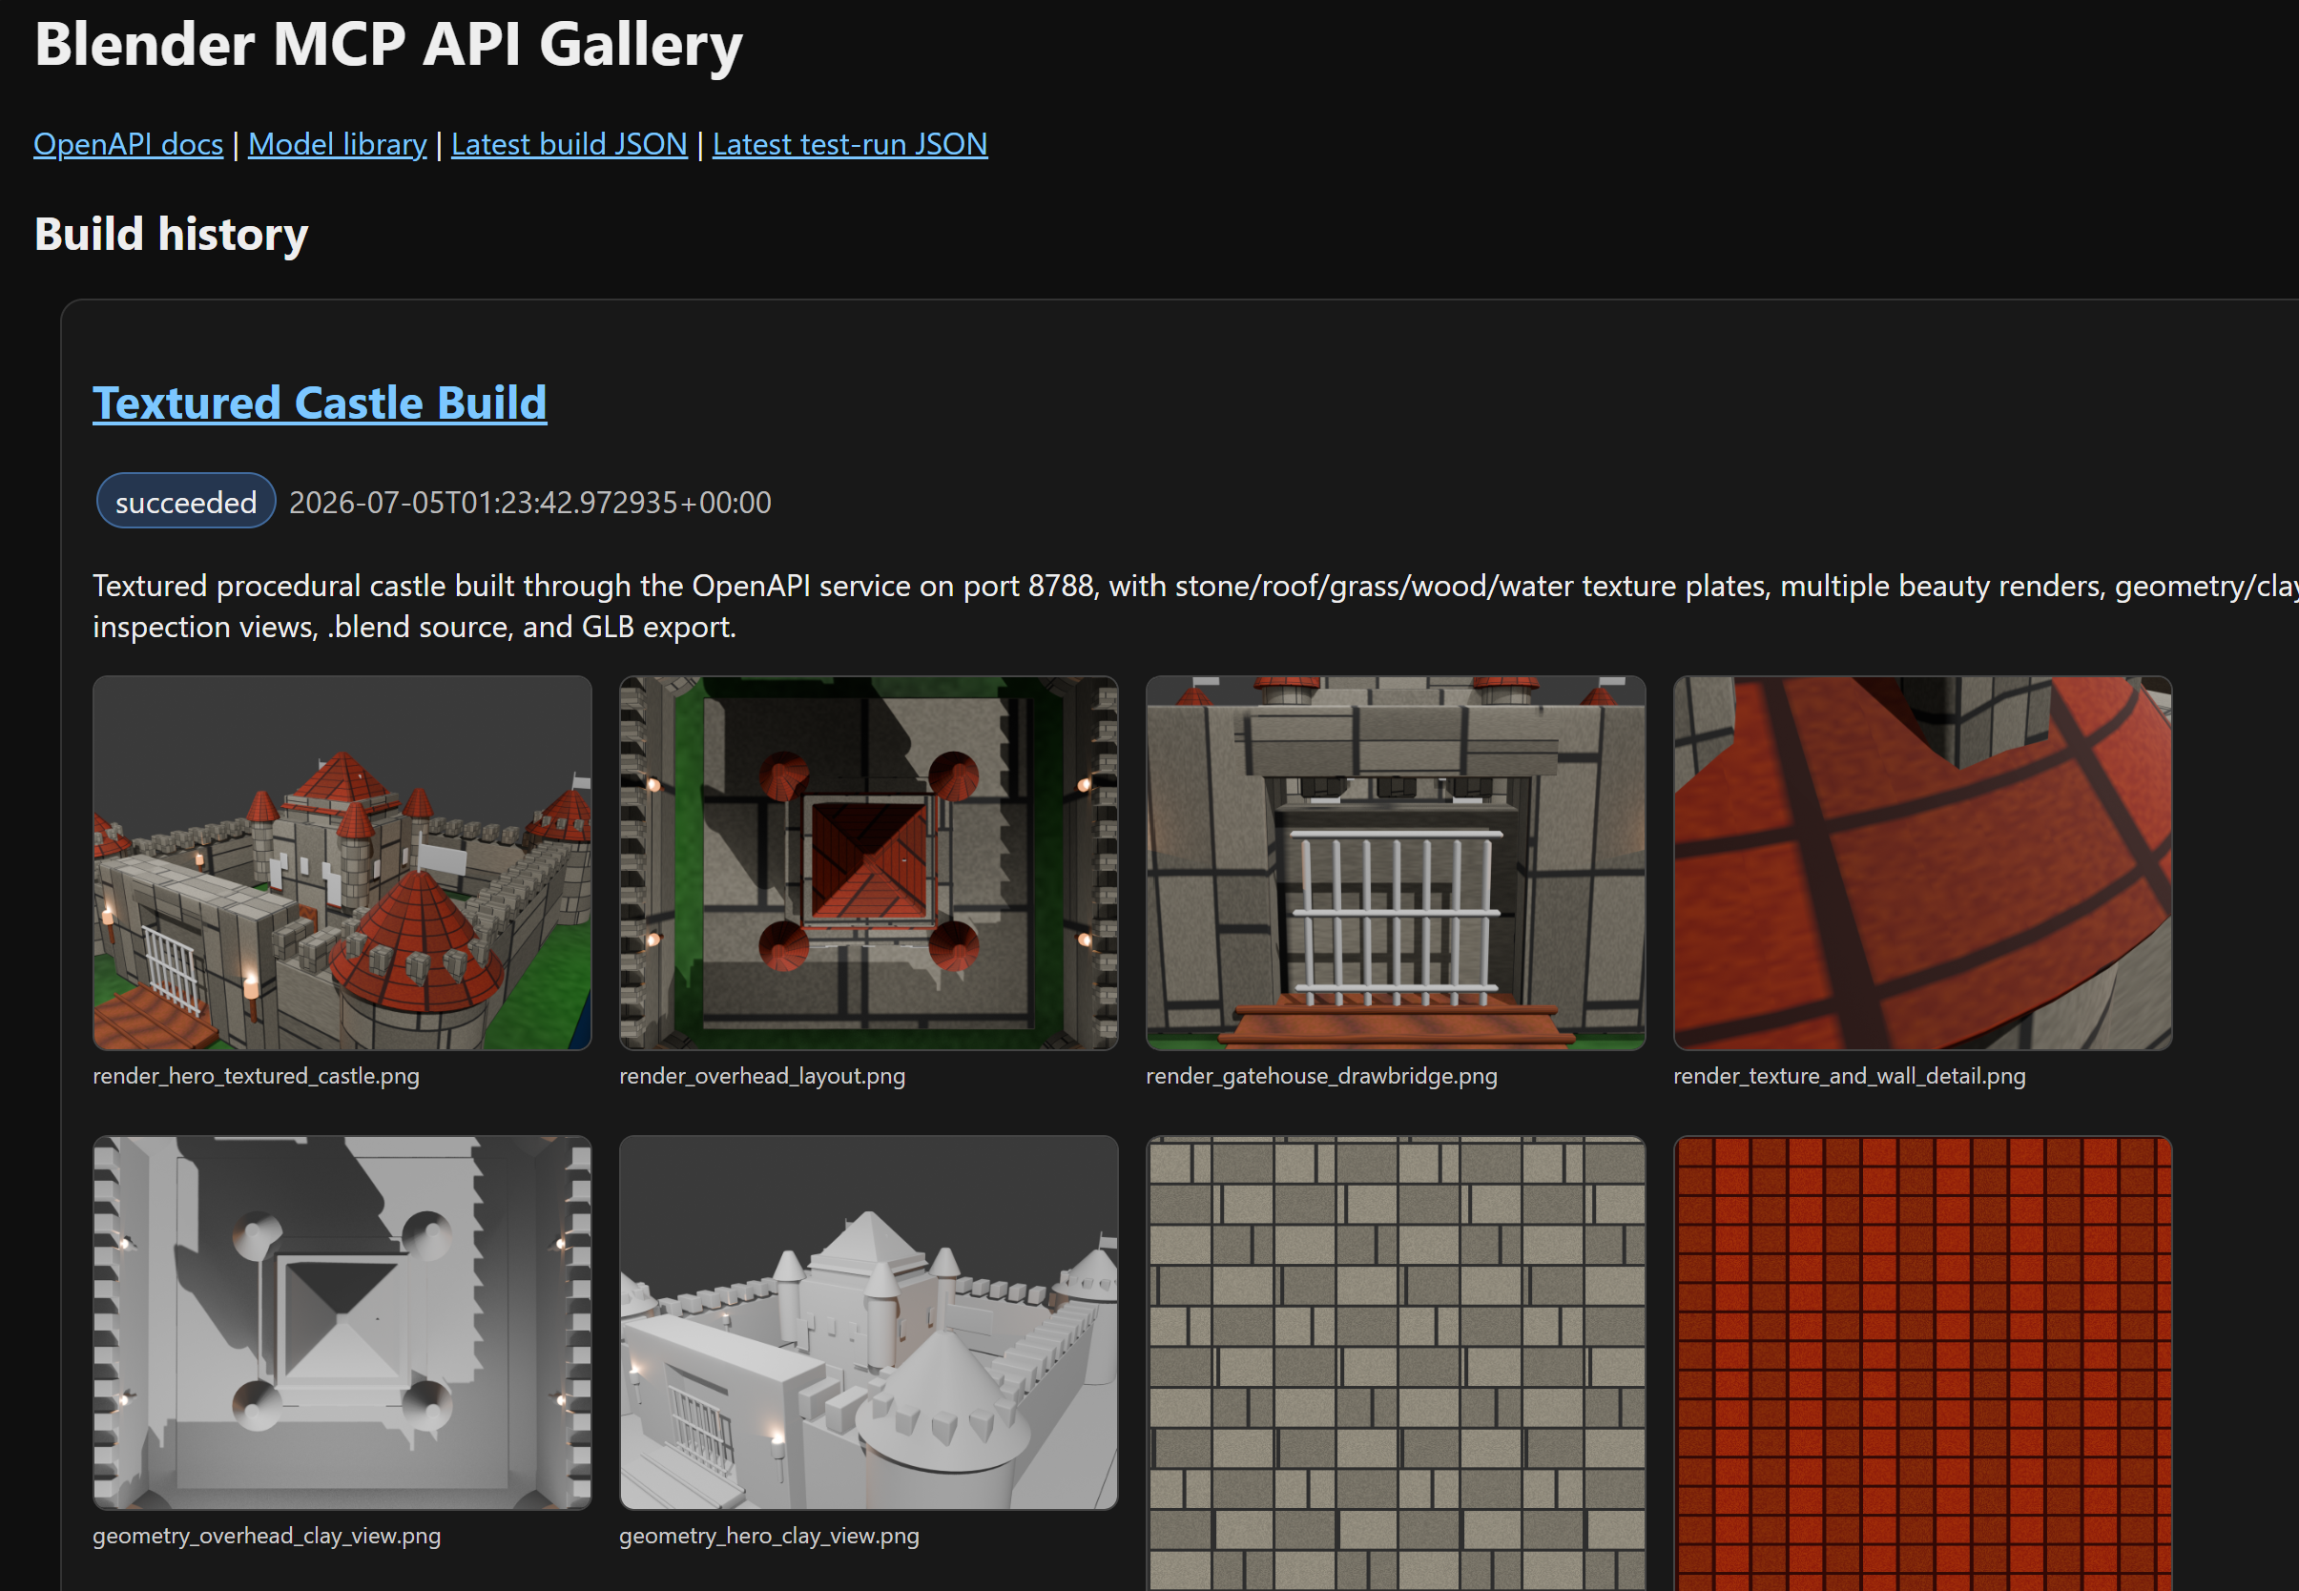Click the geometry_overhead_clay_view.png caption
The height and width of the screenshot is (1591, 2299).
pyautogui.click(x=266, y=1537)
